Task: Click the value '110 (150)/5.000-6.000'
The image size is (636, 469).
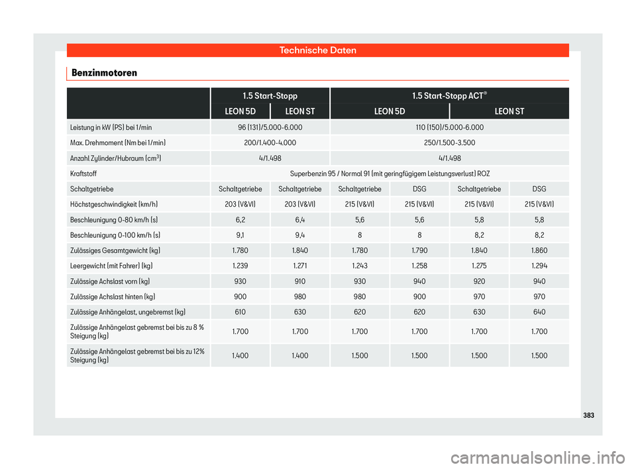Action: coord(450,127)
